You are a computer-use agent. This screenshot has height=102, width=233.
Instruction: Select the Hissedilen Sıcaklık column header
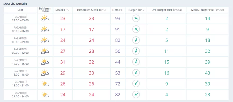(x=92, y=10)
